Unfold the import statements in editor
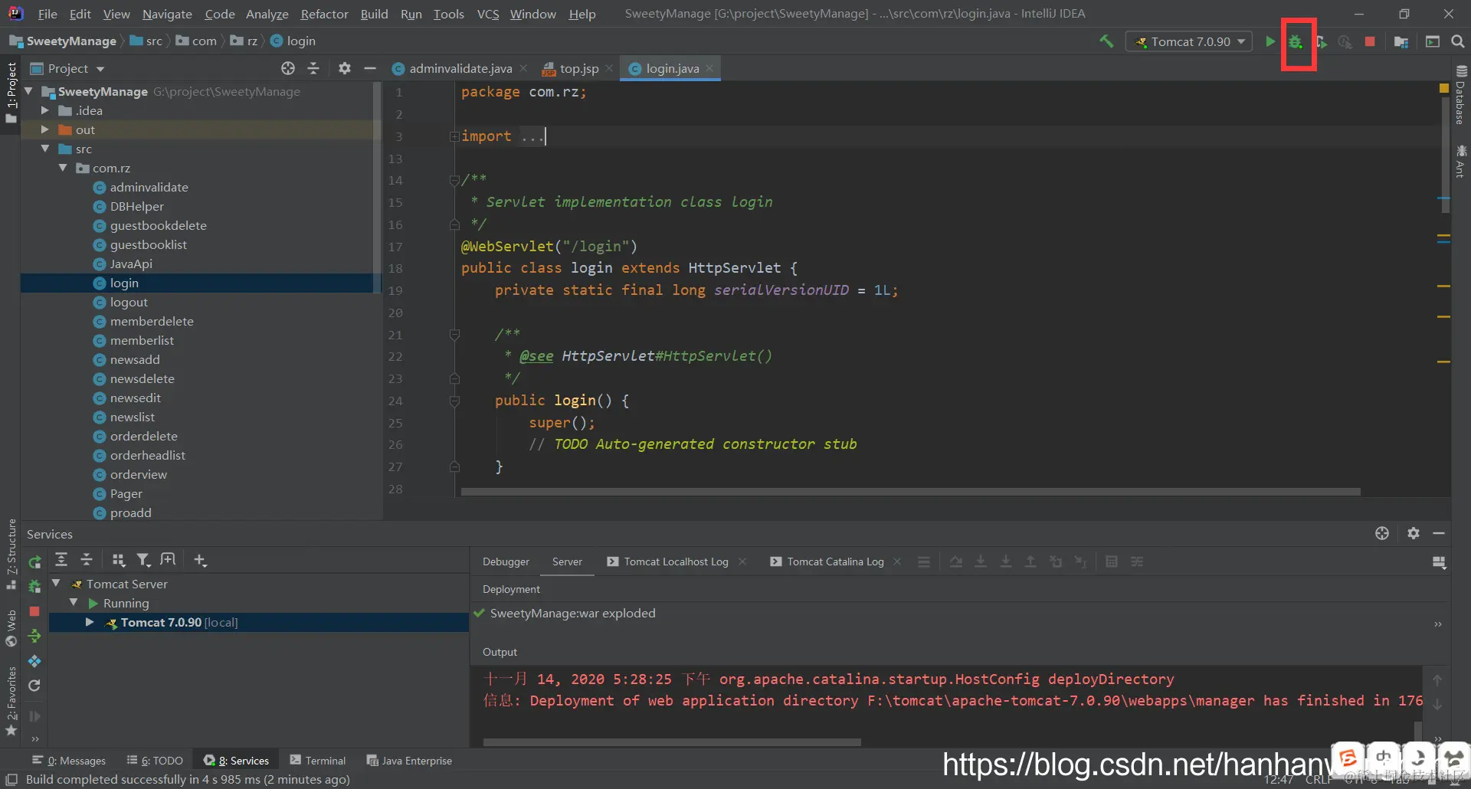This screenshot has width=1471, height=789. pos(454,136)
